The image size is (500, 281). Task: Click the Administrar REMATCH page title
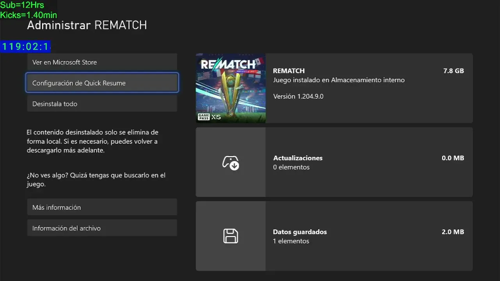(x=87, y=25)
